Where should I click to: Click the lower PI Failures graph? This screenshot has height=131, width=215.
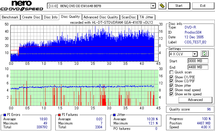pos(84,88)
